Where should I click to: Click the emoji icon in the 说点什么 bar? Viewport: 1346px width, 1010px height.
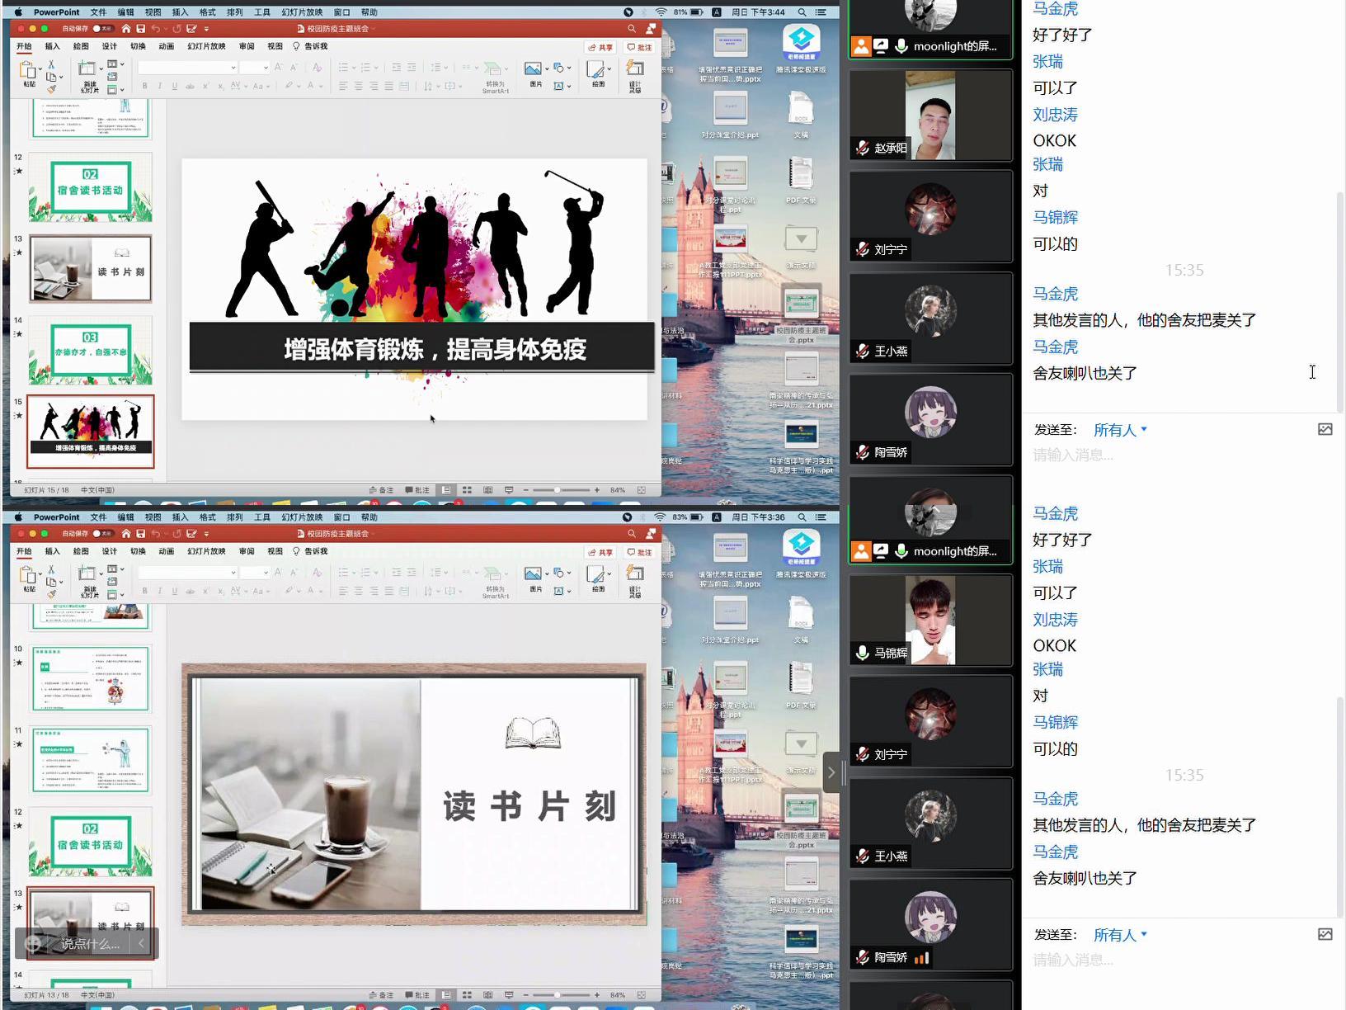[x=33, y=943]
